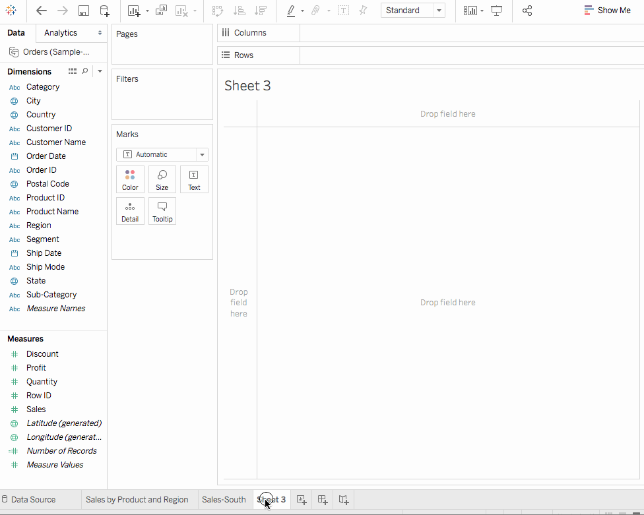Open the Dimensions pane dropdown menu arrow

100,71
